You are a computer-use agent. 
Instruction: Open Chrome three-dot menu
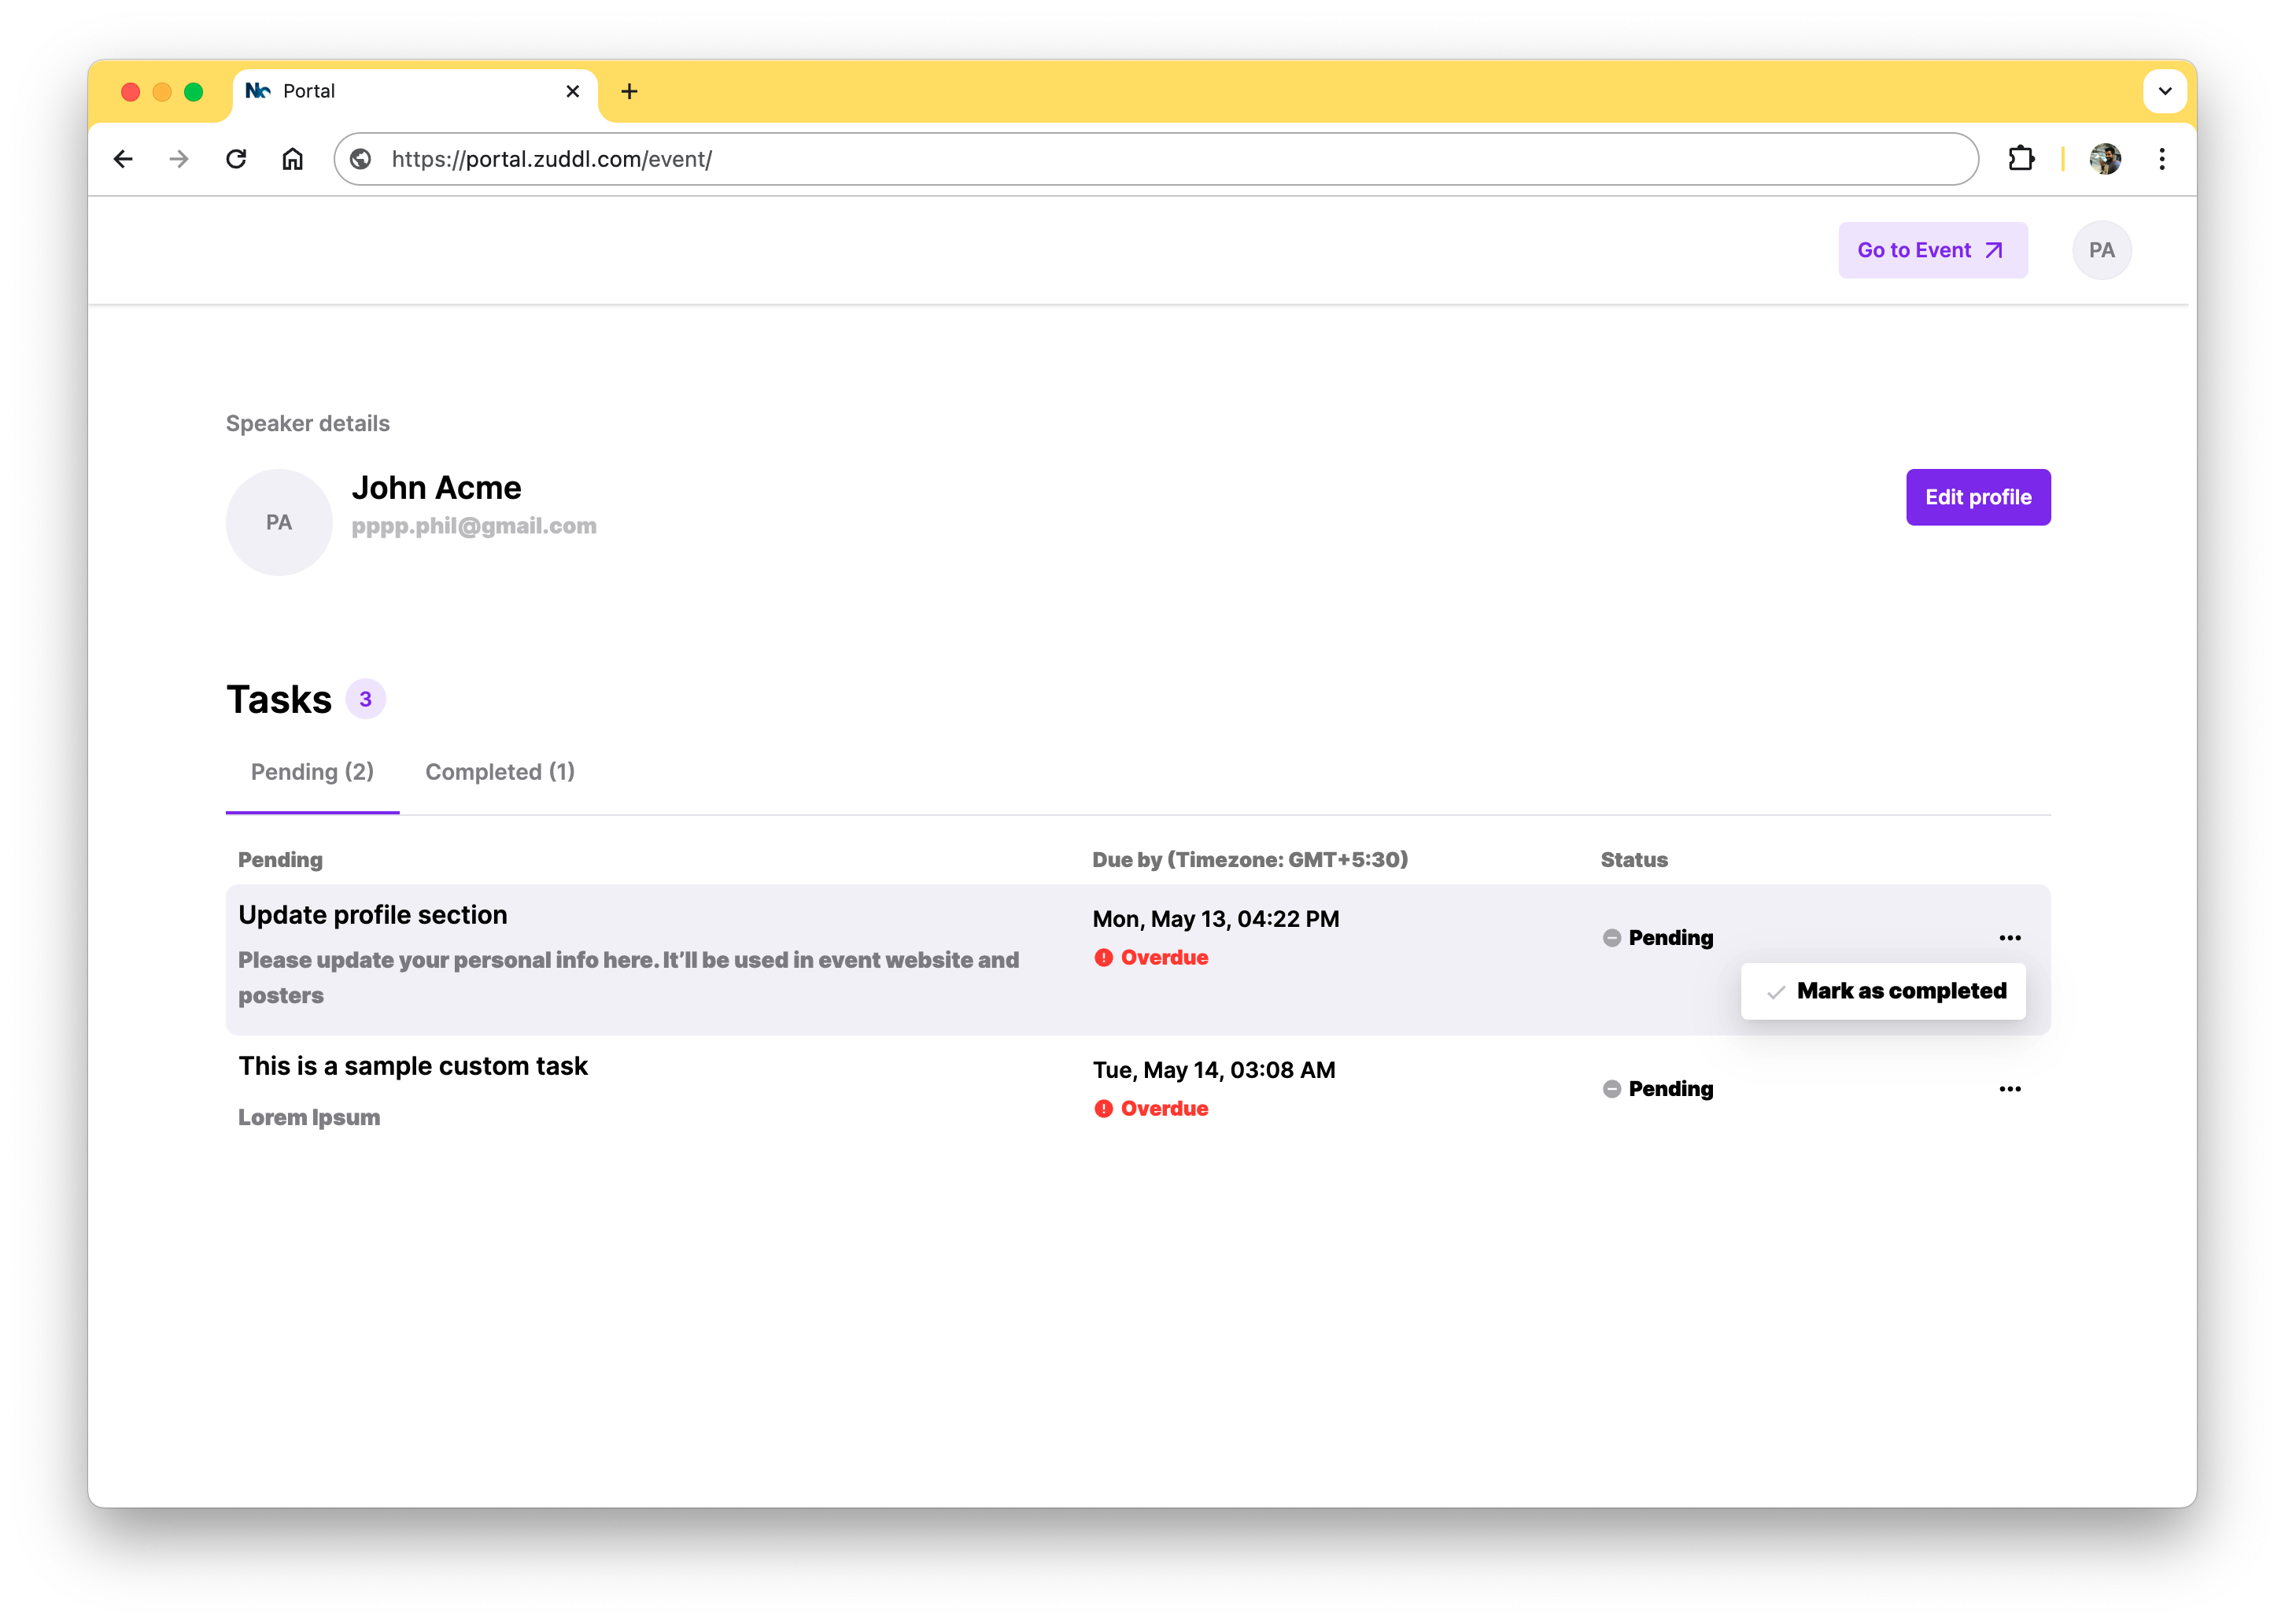pyautogui.click(x=2162, y=159)
